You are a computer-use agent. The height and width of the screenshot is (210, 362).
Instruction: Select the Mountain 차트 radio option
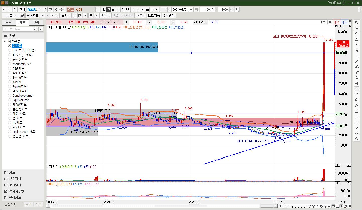10,64
